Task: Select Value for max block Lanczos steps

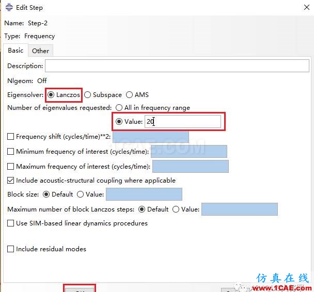Action: tap(176, 209)
